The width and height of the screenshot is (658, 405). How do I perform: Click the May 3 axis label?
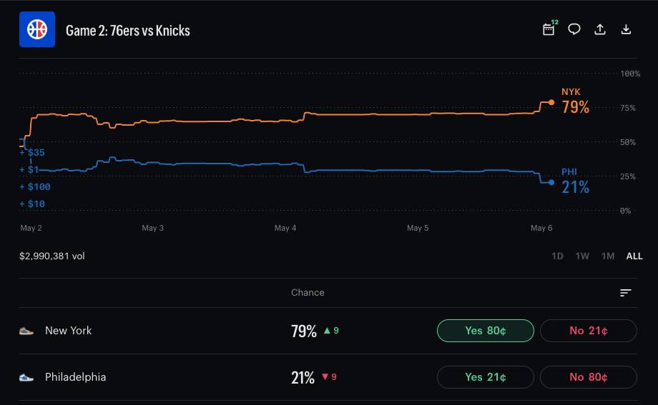tap(153, 228)
